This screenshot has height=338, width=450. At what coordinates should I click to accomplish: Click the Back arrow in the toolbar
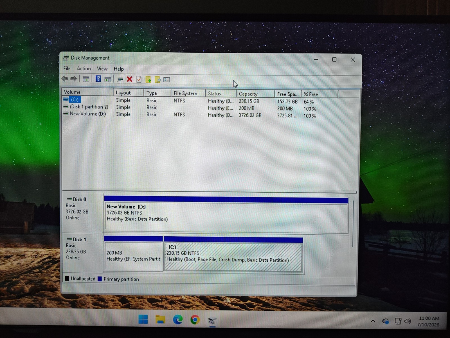point(65,79)
